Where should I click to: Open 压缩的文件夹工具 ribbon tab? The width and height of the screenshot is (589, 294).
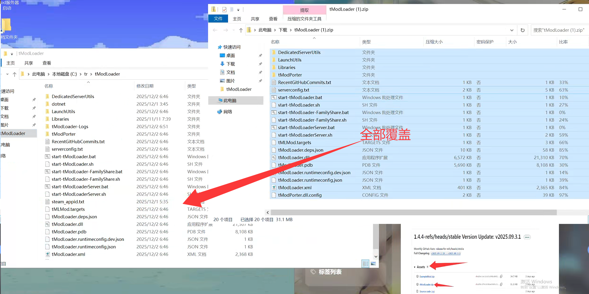pos(304,19)
